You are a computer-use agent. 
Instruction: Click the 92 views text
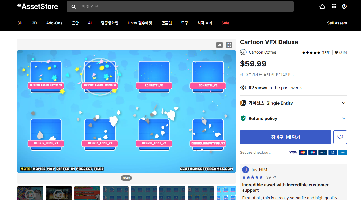click(258, 88)
